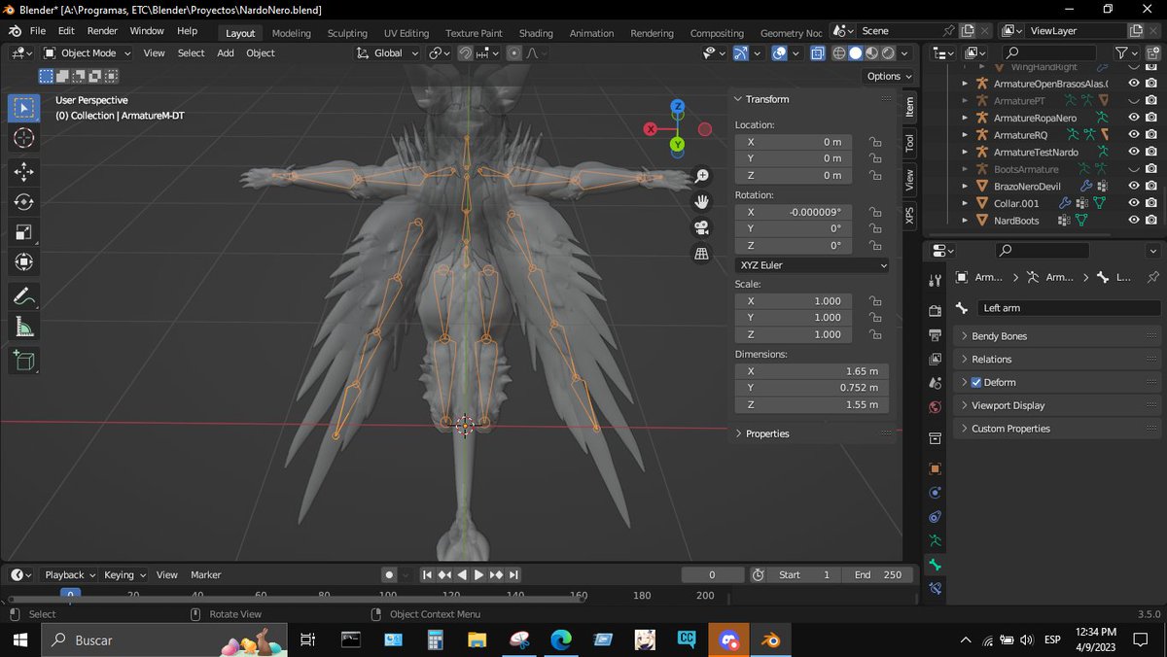This screenshot has width=1167, height=657.
Task: Click the pan hand viewport gizmo
Action: click(701, 202)
